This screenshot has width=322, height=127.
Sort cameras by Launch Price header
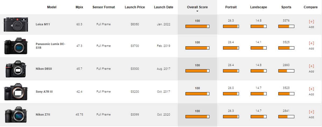134,7
